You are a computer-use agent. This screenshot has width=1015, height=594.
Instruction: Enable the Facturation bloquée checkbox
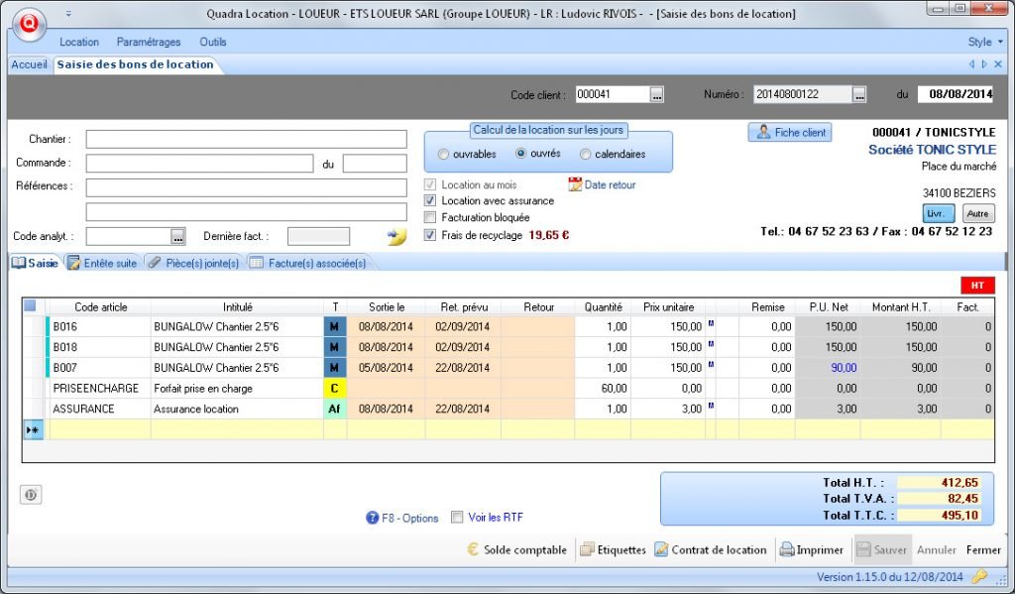point(431,218)
